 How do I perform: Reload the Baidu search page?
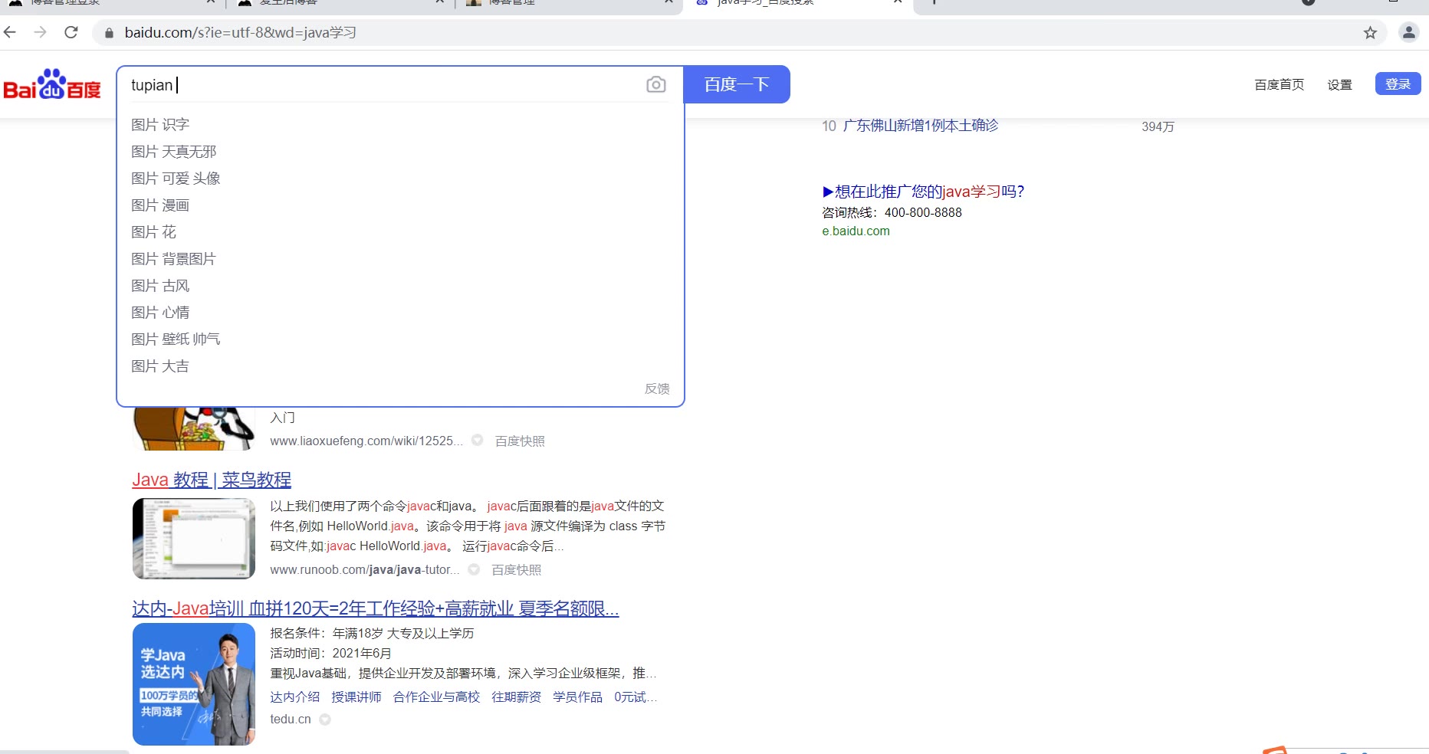click(71, 32)
